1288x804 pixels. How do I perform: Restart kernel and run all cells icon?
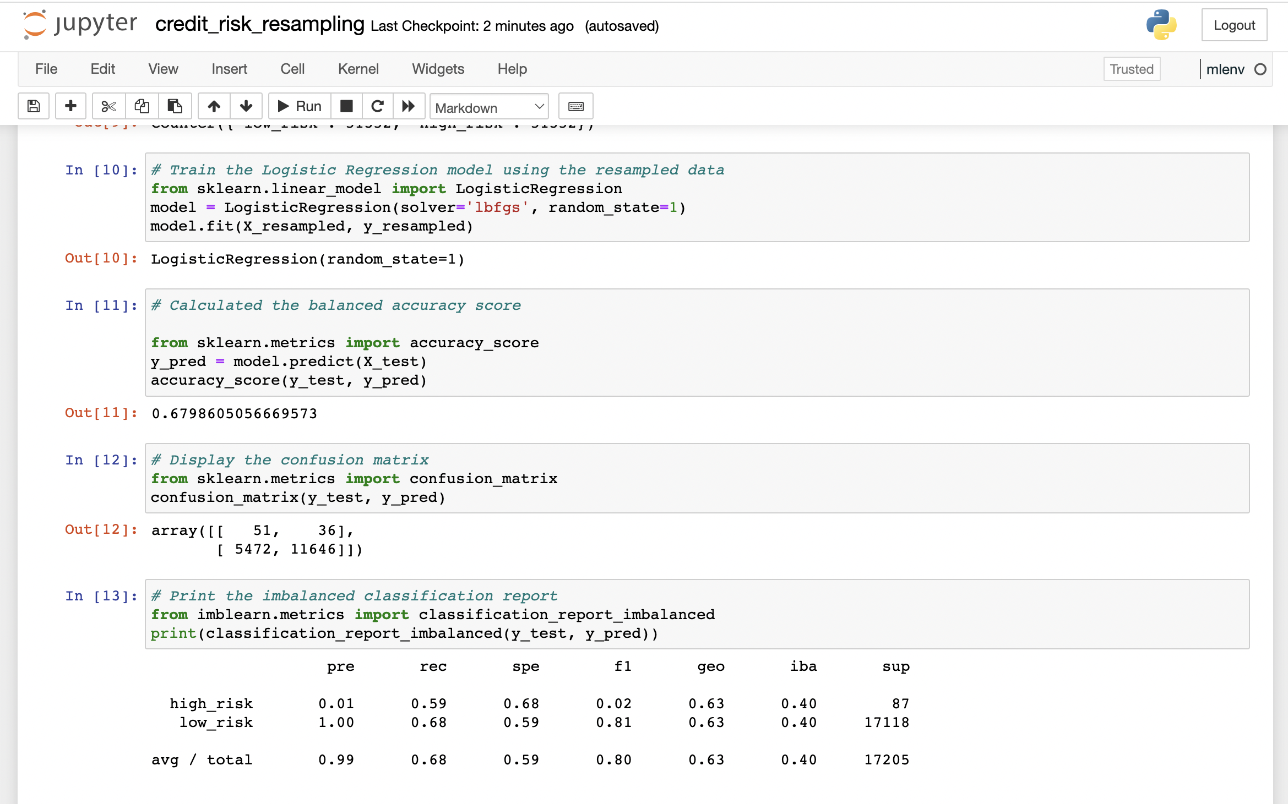tap(409, 106)
